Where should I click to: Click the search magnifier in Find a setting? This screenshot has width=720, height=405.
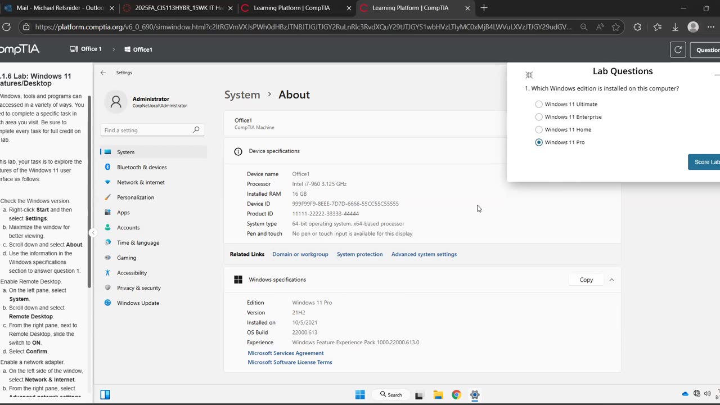[x=196, y=130]
